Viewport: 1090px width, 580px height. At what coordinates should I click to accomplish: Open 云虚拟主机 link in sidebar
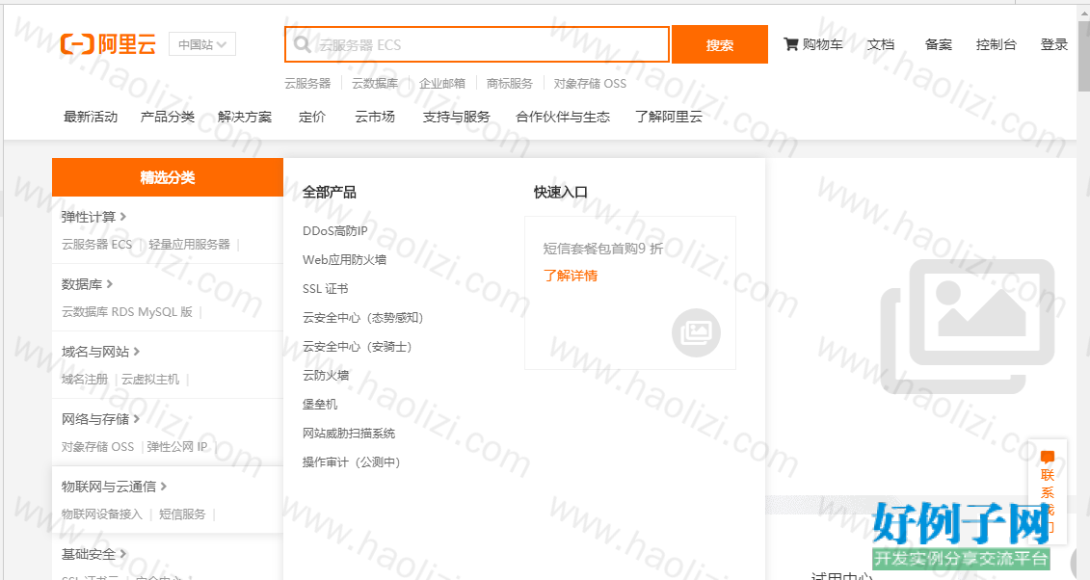(150, 380)
